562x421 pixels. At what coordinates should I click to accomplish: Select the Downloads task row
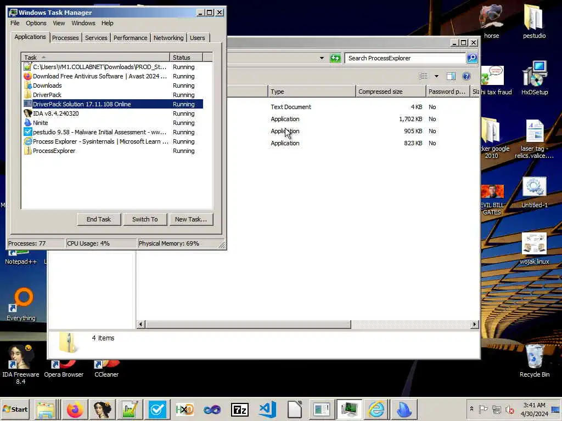pyautogui.click(x=113, y=86)
